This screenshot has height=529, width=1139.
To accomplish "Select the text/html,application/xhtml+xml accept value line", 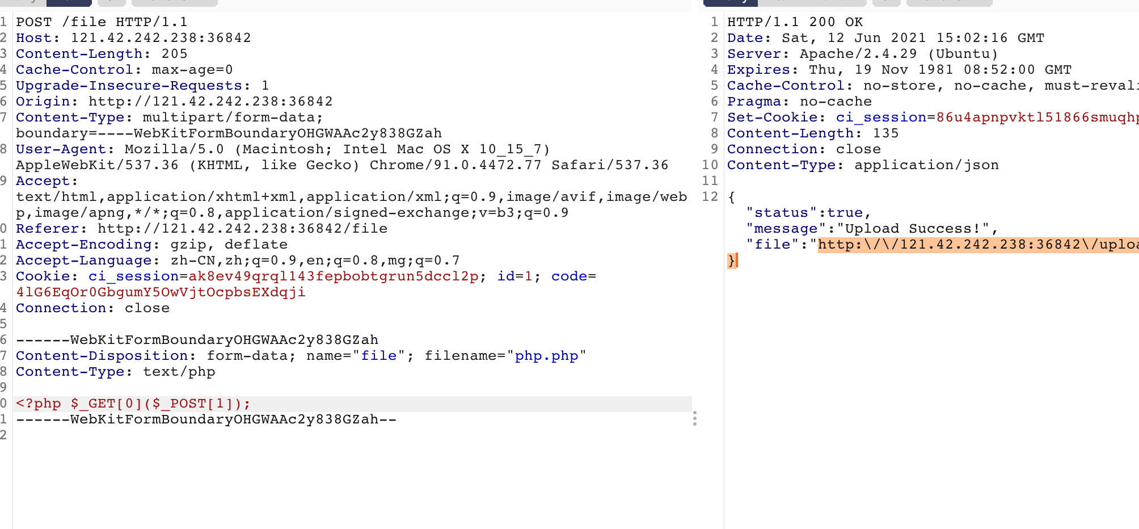I will click(x=351, y=197).
